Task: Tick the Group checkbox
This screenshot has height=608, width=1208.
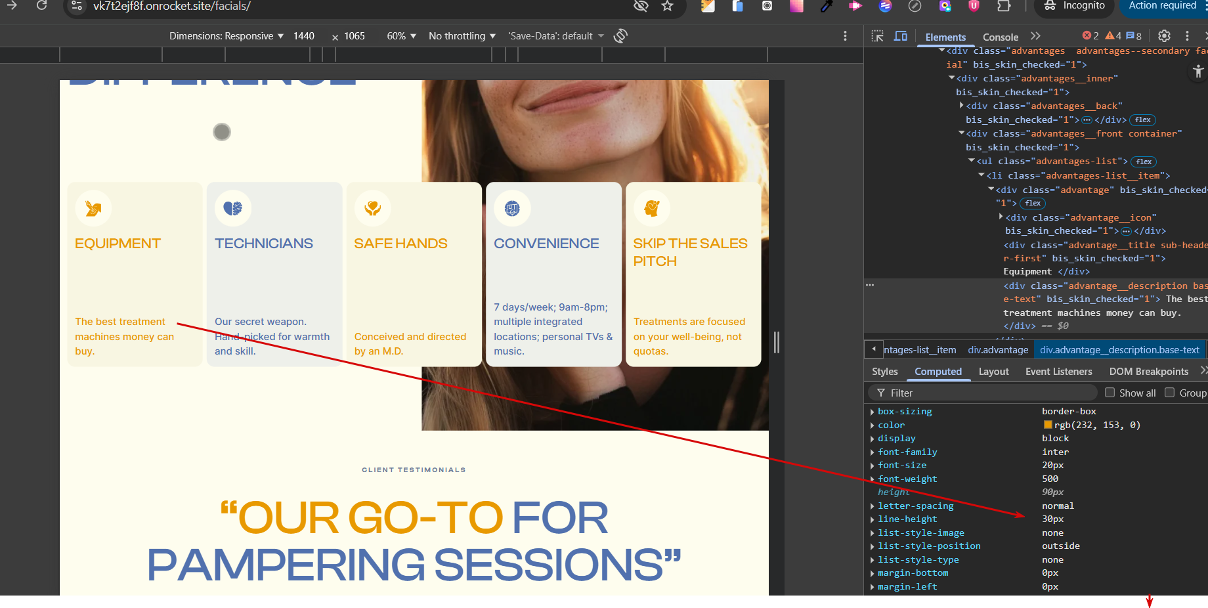Action: click(x=1170, y=393)
